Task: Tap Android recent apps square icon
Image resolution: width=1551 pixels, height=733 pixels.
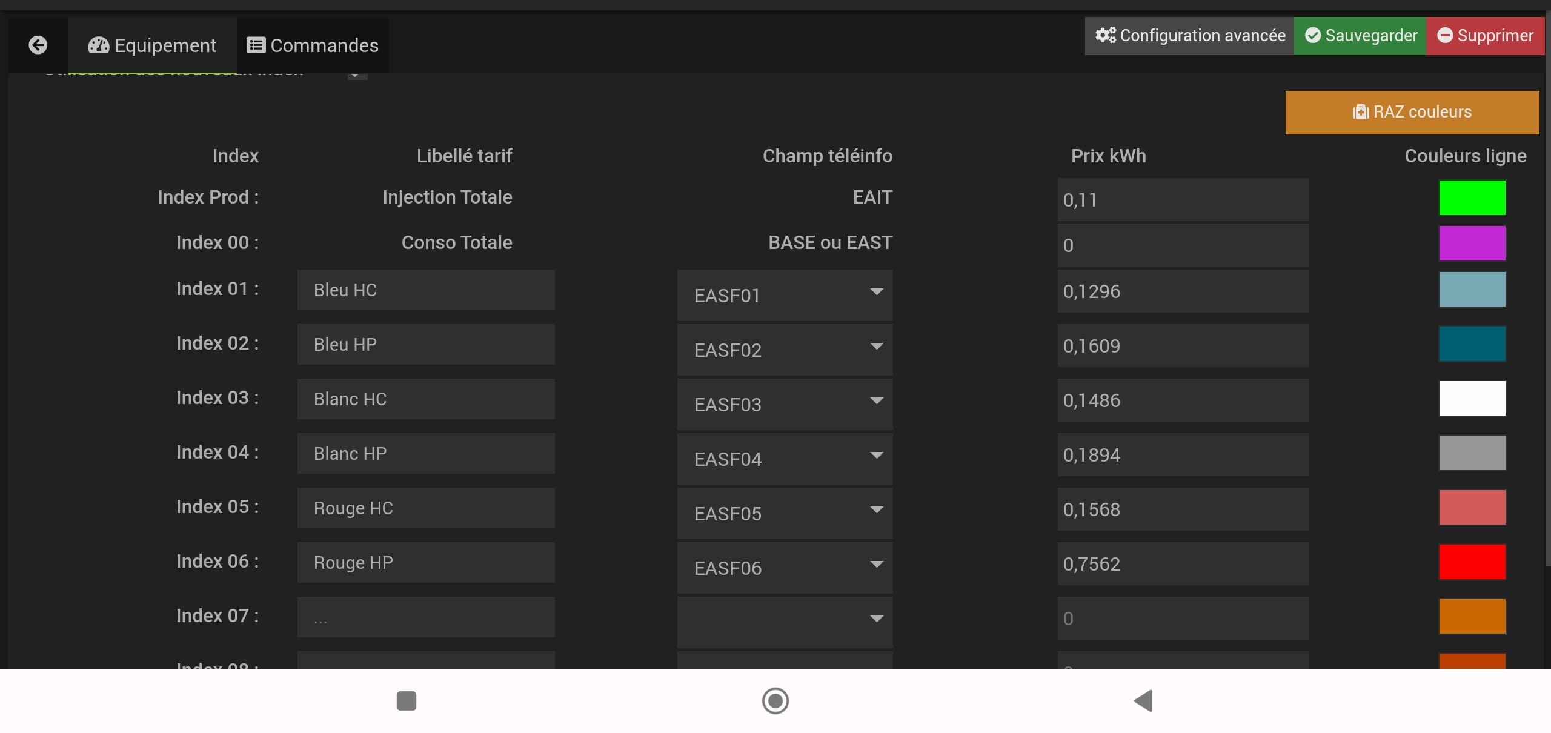Action: (x=406, y=701)
